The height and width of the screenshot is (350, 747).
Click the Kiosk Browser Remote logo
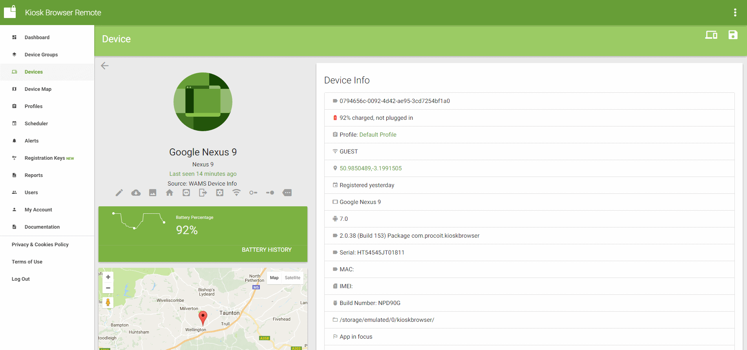(10, 12)
